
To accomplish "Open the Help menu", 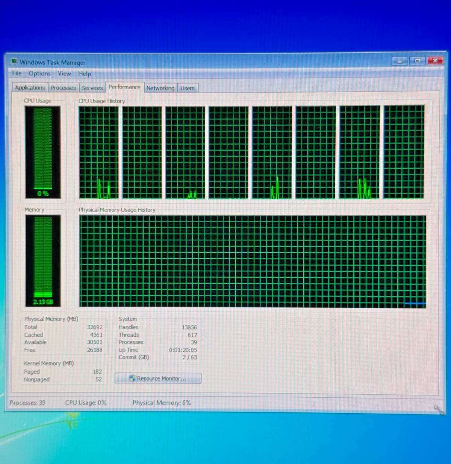I will pos(85,74).
